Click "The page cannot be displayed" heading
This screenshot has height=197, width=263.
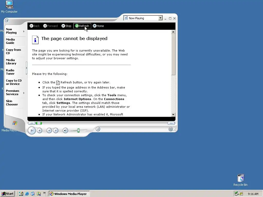click(x=74, y=38)
